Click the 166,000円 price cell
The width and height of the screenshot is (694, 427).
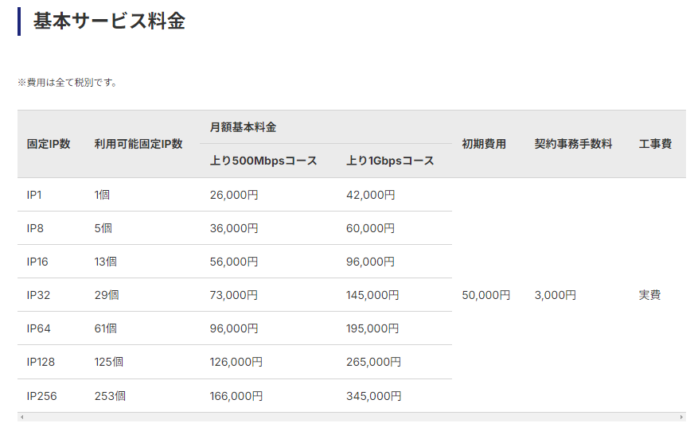[x=236, y=396]
